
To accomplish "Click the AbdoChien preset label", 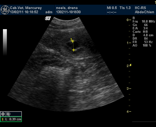I will [145, 12].
